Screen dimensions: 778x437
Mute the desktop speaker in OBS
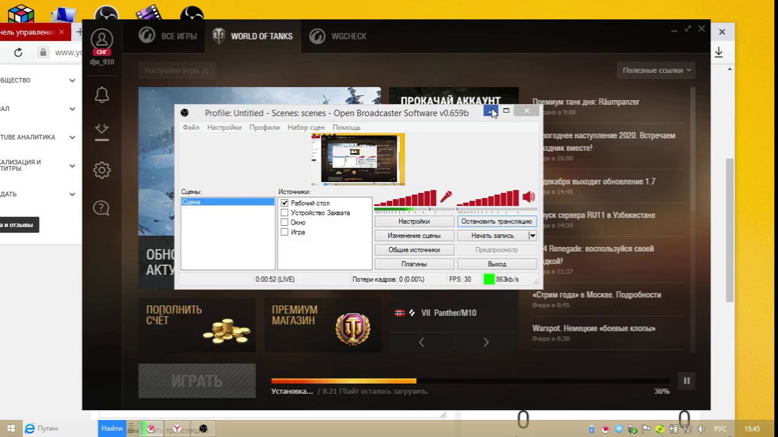[x=529, y=197]
